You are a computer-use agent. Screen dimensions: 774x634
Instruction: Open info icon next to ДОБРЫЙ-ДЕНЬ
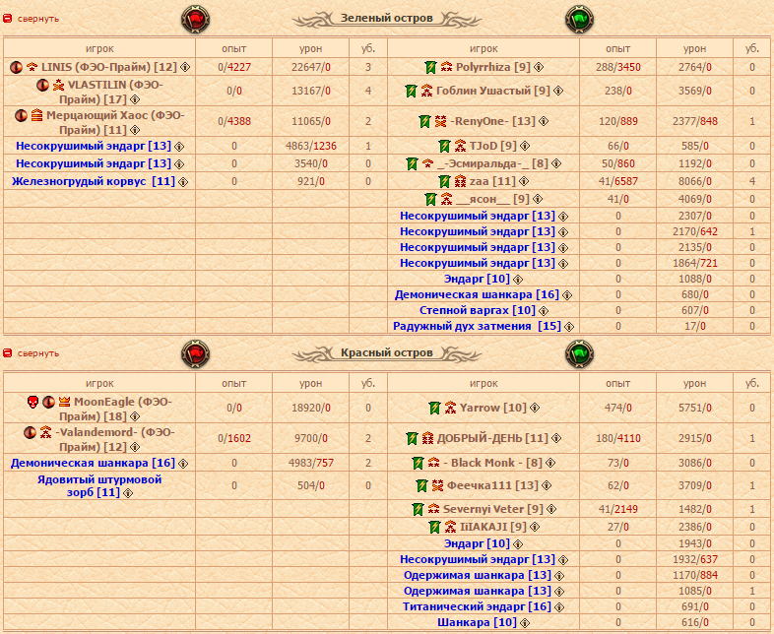point(556,438)
